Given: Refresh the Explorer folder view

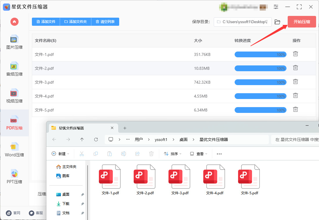Looking at the screenshot, I should click(x=96, y=139).
